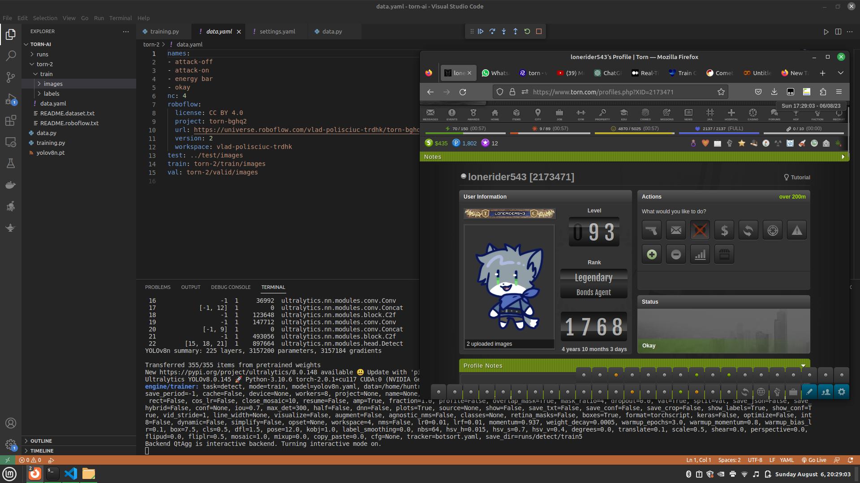Image resolution: width=860 pixels, height=483 pixels.
Task: Open Torn Hospital navigation icon
Action: point(731,114)
